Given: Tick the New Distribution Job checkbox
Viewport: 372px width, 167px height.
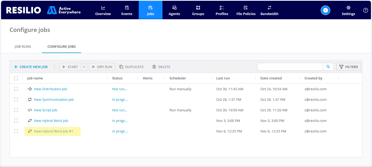Looking at the screenshot, I should [x=16, y=89].
